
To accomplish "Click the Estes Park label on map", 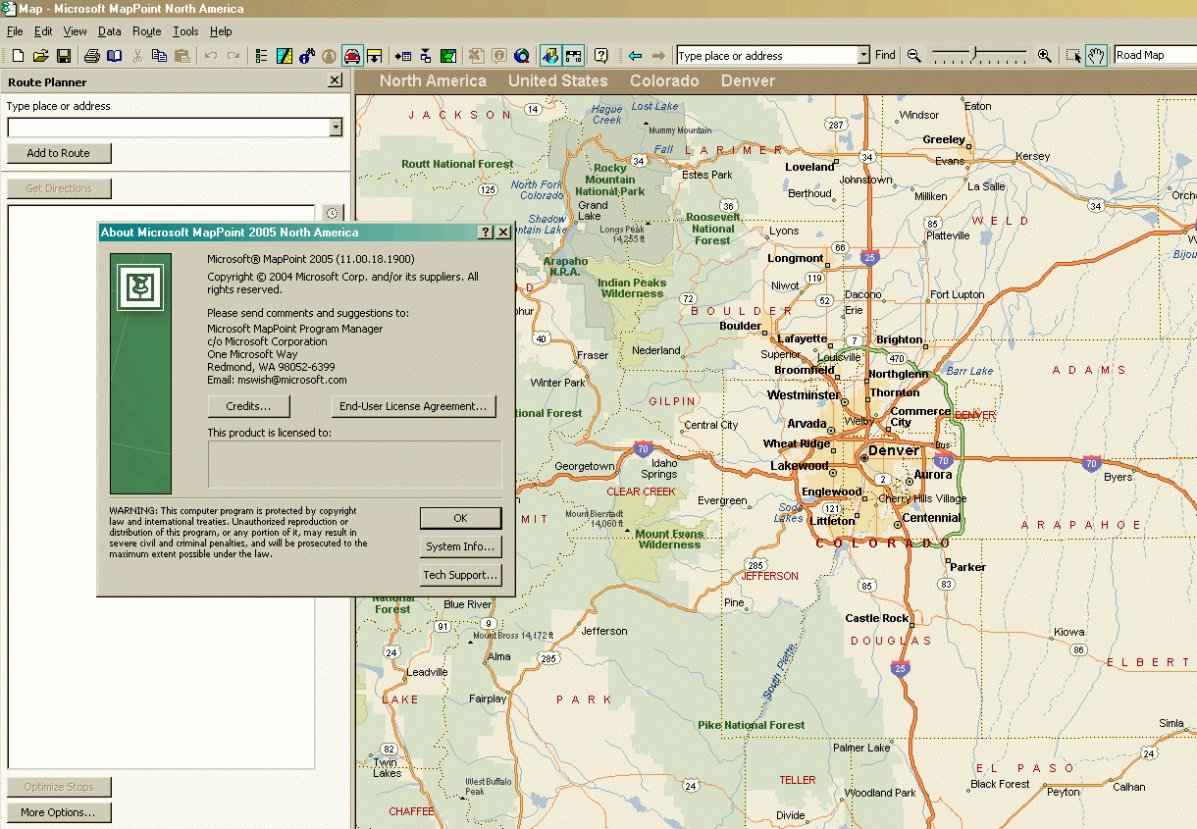I will [707, 175].
